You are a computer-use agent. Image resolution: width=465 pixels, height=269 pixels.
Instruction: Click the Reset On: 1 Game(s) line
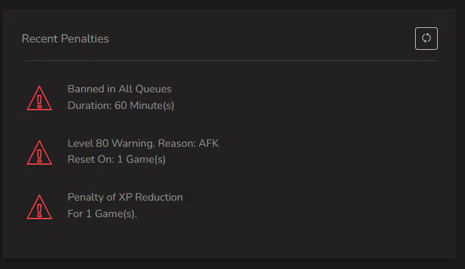pos(116,159)
